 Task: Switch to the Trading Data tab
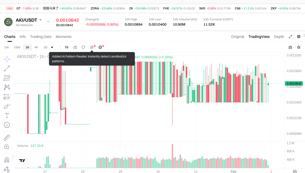click(x=41, y=37)
